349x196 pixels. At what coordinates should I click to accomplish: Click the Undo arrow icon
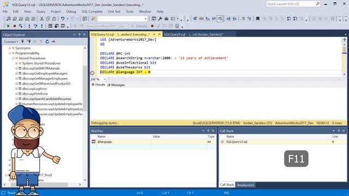pos(63,19)
